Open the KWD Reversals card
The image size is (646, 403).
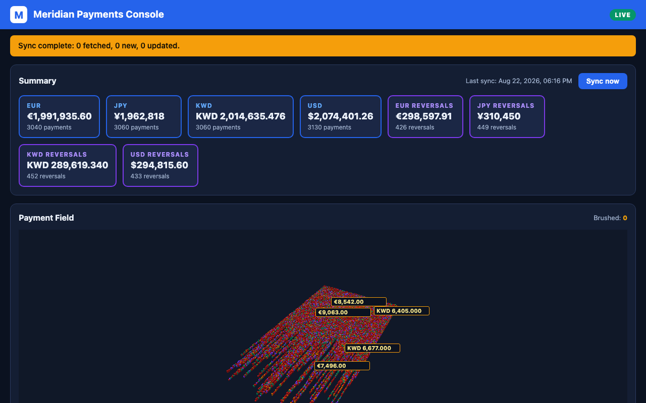pyautogui.click(x=67, y=165)
